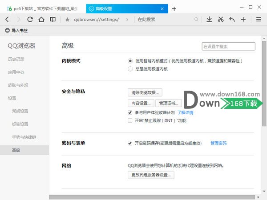Click the 导入书签 bookmark bar text

[x=20, y=30]
